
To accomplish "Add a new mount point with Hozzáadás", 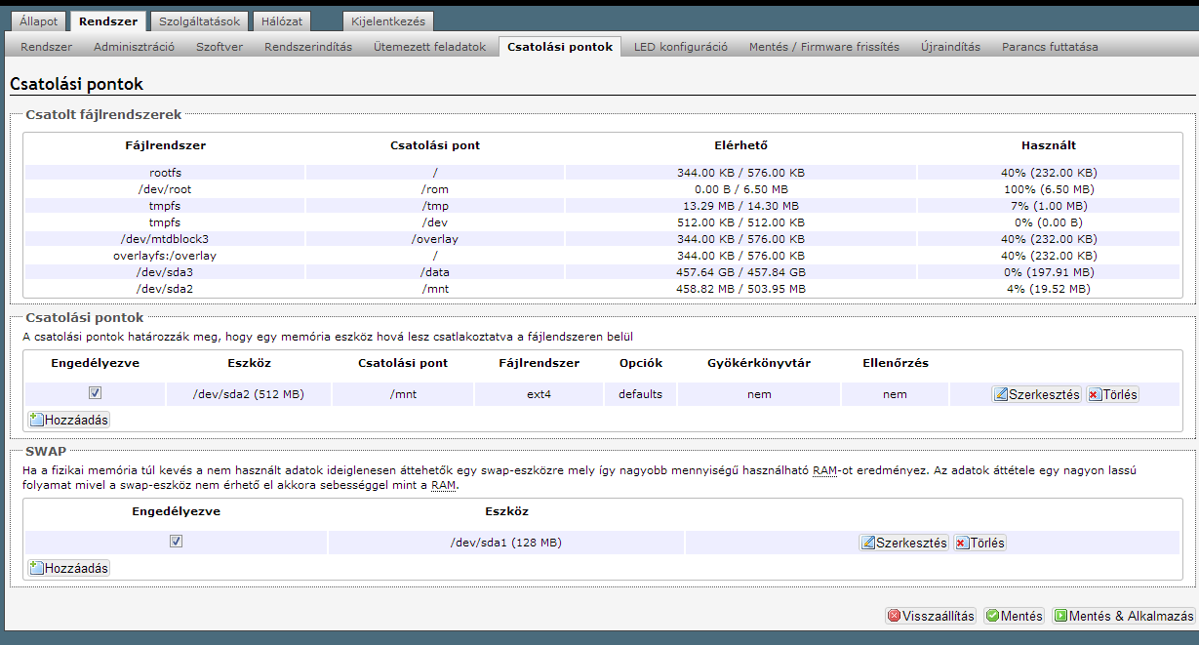I will tap(69, 420).
